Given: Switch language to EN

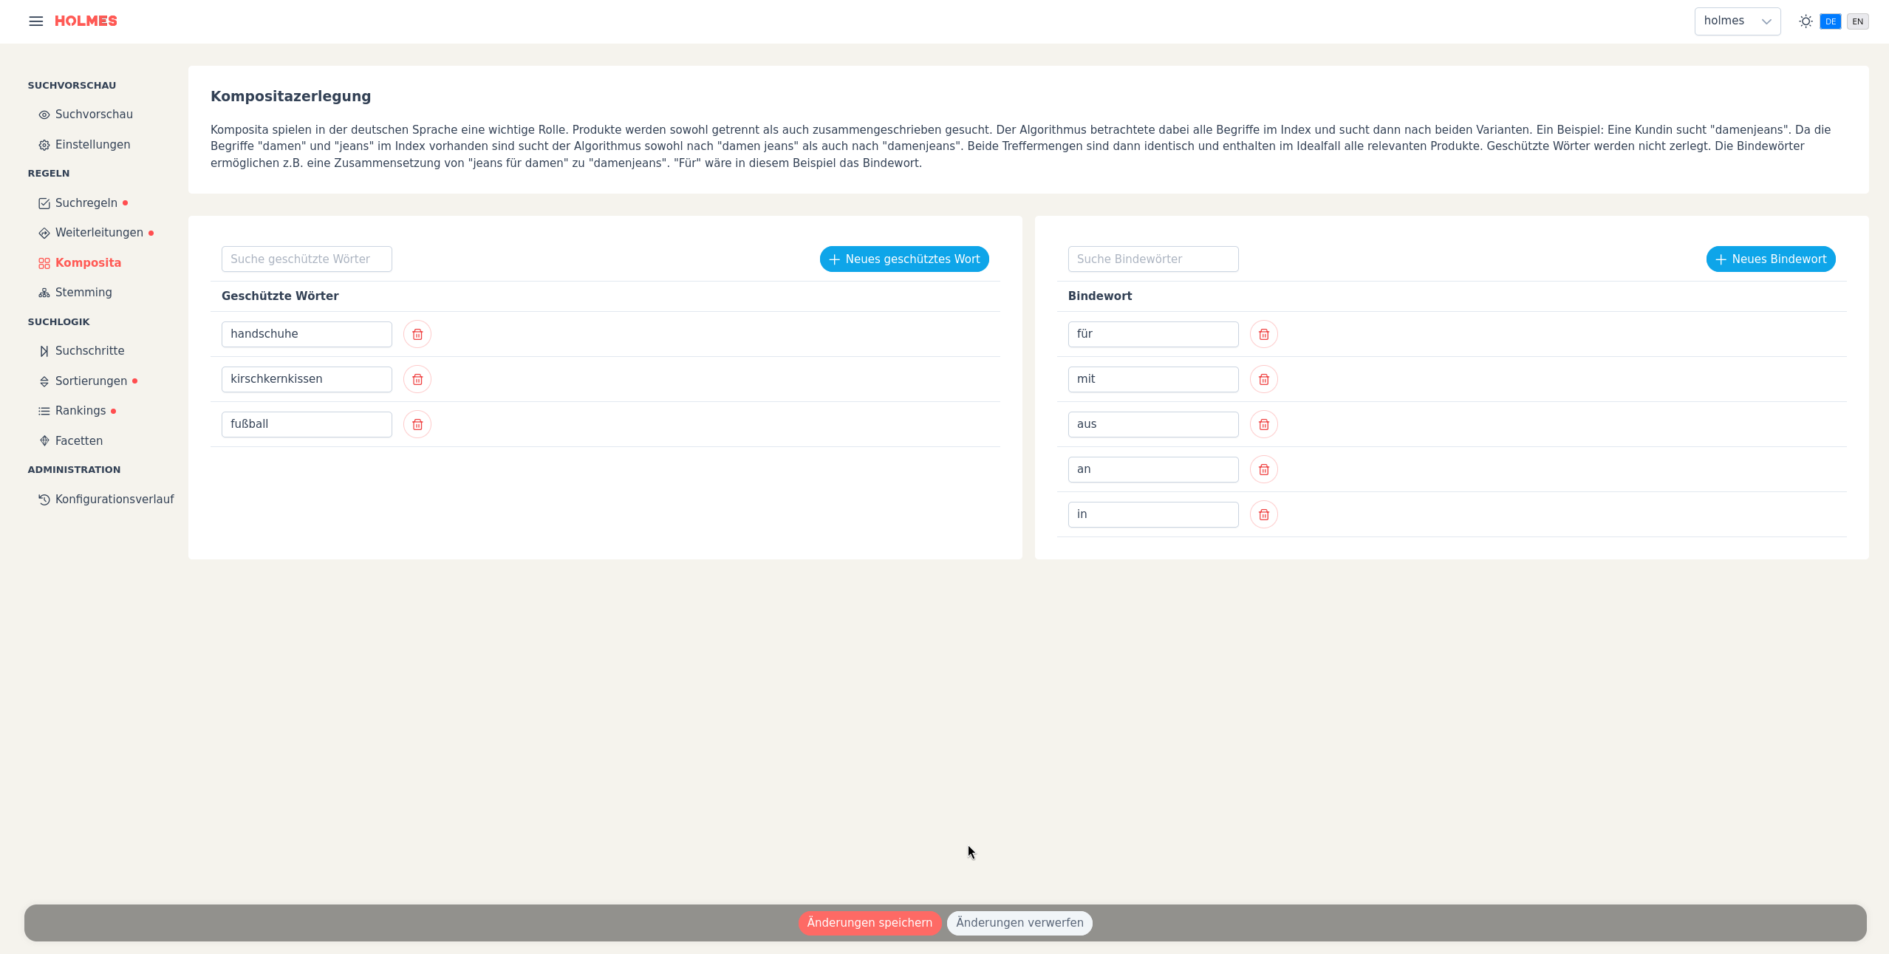Looking at the screenshot, I should [1857, 21].
